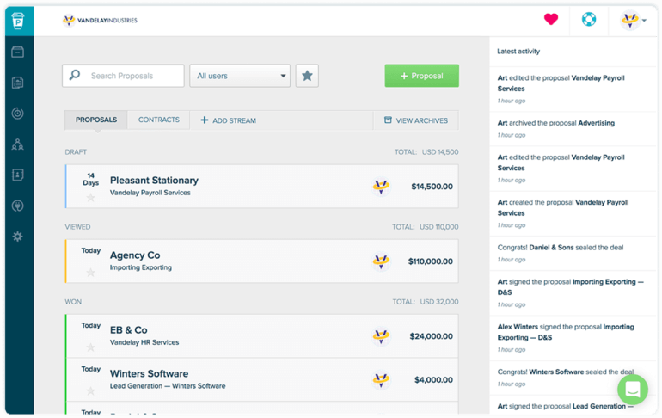Screen dimensions: 662x418
Task: Open the settings gear sidebar icon
Action: [18, 237]
